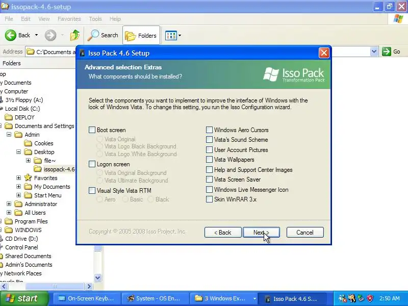Click the Explorer Back arrow icon
The height and width of the screenshot is (306, 408).
[10, 35]
